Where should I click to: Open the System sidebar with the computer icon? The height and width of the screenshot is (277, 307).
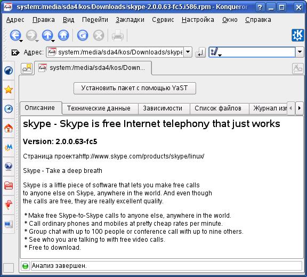point(9,224)
